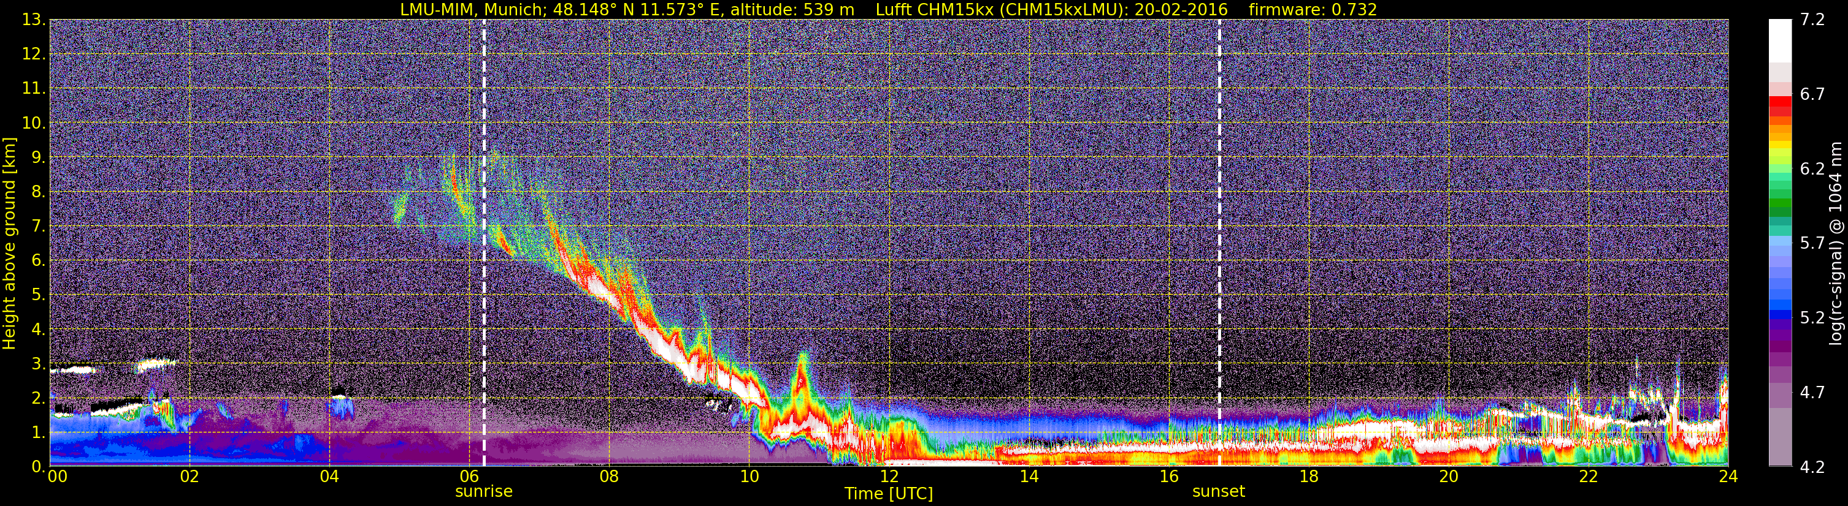Viewport: 1848px width, 506px height.
Task: Click the height axis tick label '7.'
Action: point(39,227)
